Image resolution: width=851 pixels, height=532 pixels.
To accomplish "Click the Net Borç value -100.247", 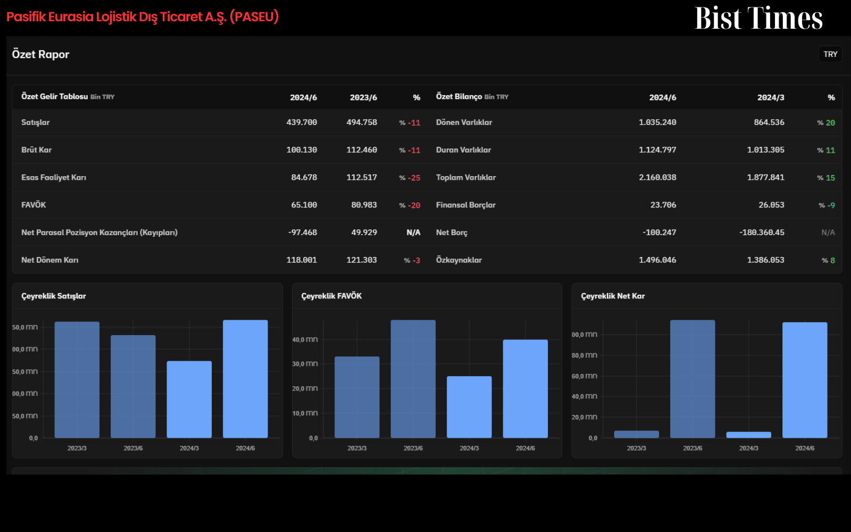I will coord(659,232).
